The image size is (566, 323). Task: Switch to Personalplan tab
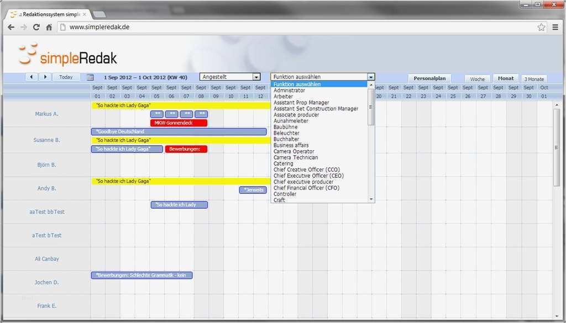click(429, 78)
